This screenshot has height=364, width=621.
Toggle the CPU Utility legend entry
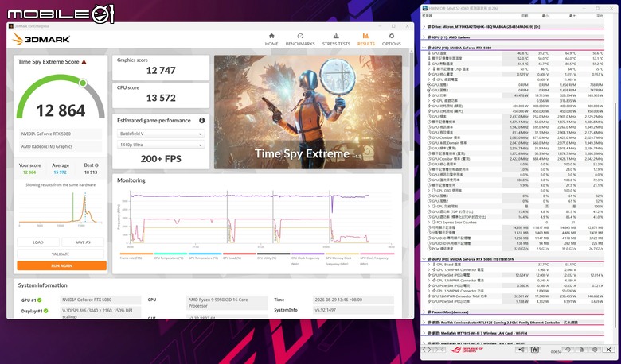pos(273,257)
